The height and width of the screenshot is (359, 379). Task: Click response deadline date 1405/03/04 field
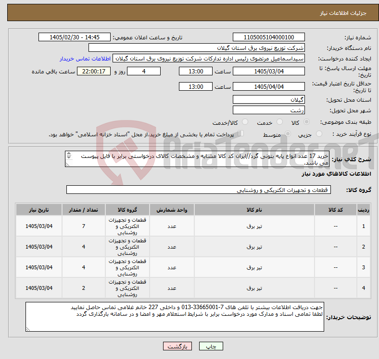tap(268, 72)
